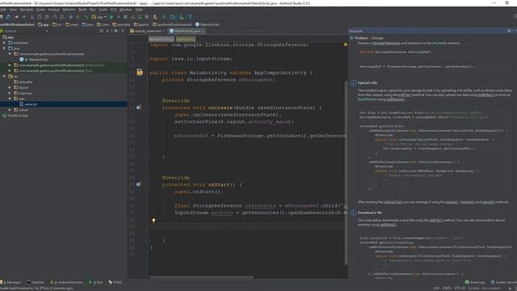517x291 pixels.
Task: Navigate Back with the toolbar arrow
Action: pyautogui.click(x=70, y=17)
